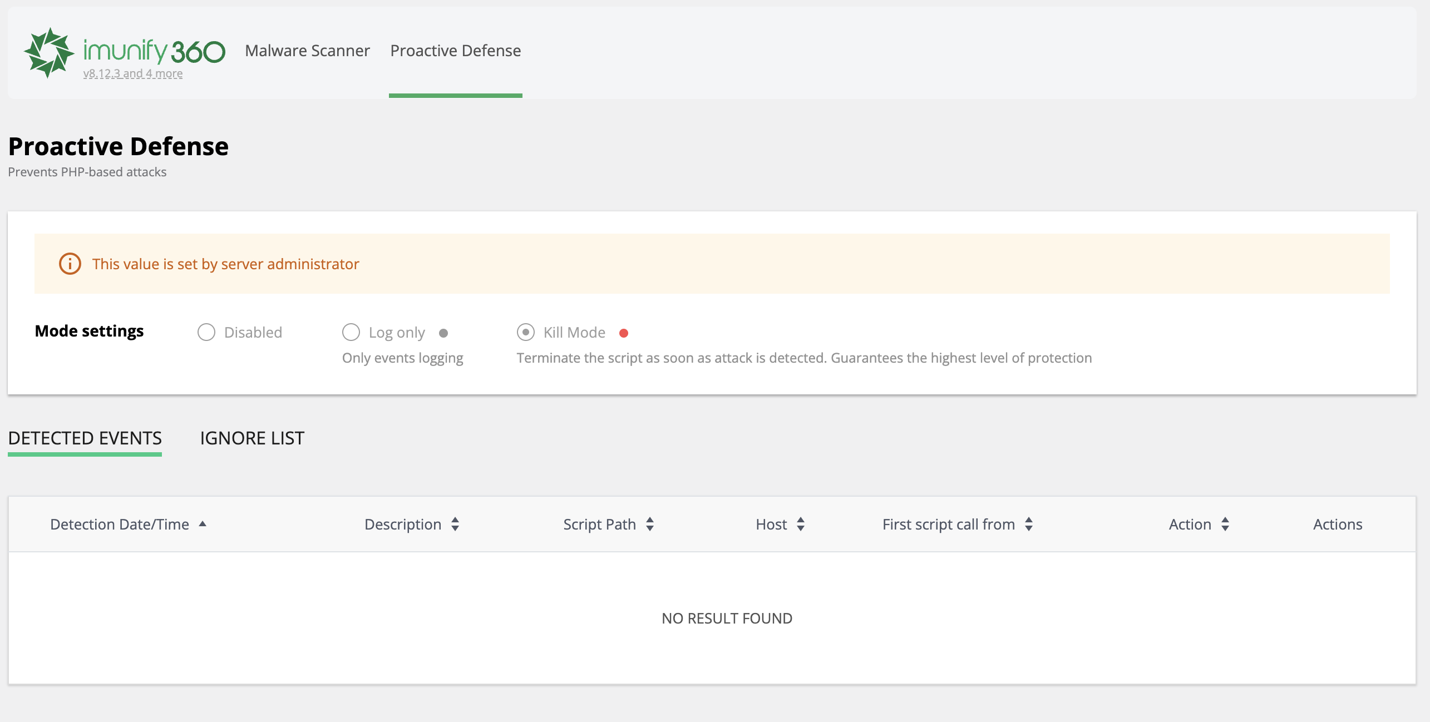Select the Log only radio button

351,332
